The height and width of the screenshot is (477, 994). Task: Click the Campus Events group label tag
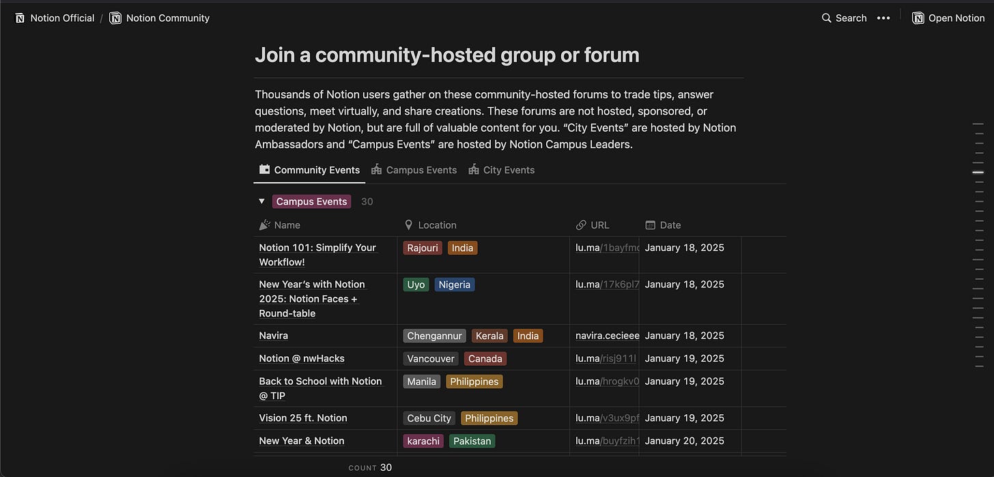tap(312, 201)
